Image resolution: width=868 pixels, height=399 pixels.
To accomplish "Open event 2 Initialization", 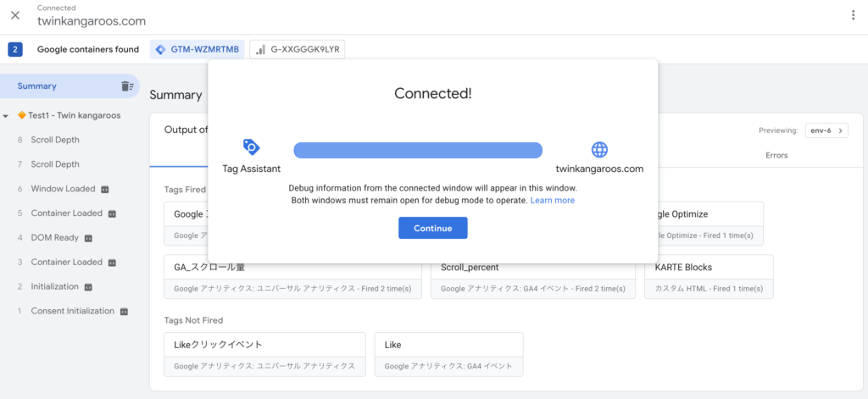I will pyautogui.click(x=55, y=286).
